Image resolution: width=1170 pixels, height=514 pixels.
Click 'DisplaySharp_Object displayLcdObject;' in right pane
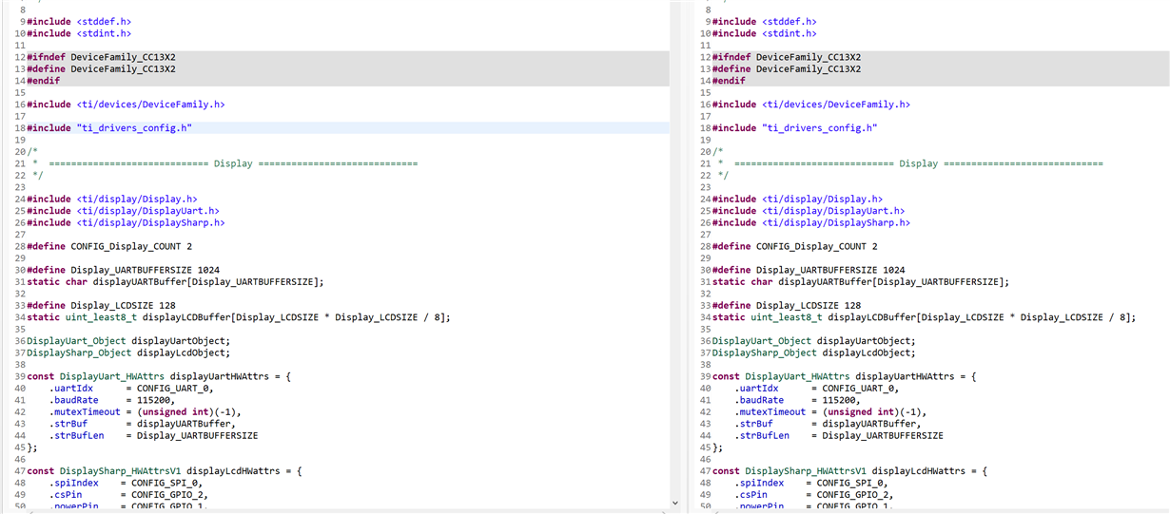[x=813, y=353]
